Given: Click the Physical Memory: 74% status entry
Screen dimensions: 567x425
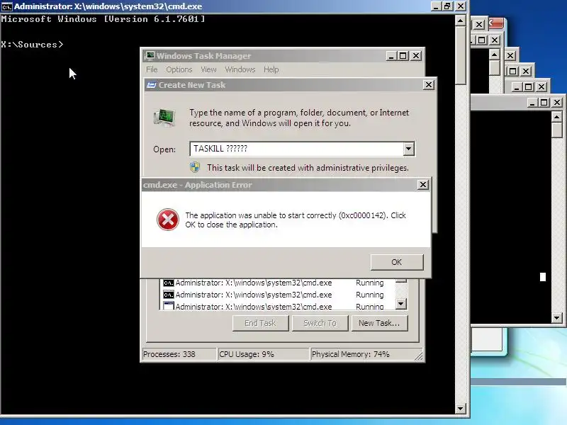Looking at the screenshot, I should coord(361,354).
